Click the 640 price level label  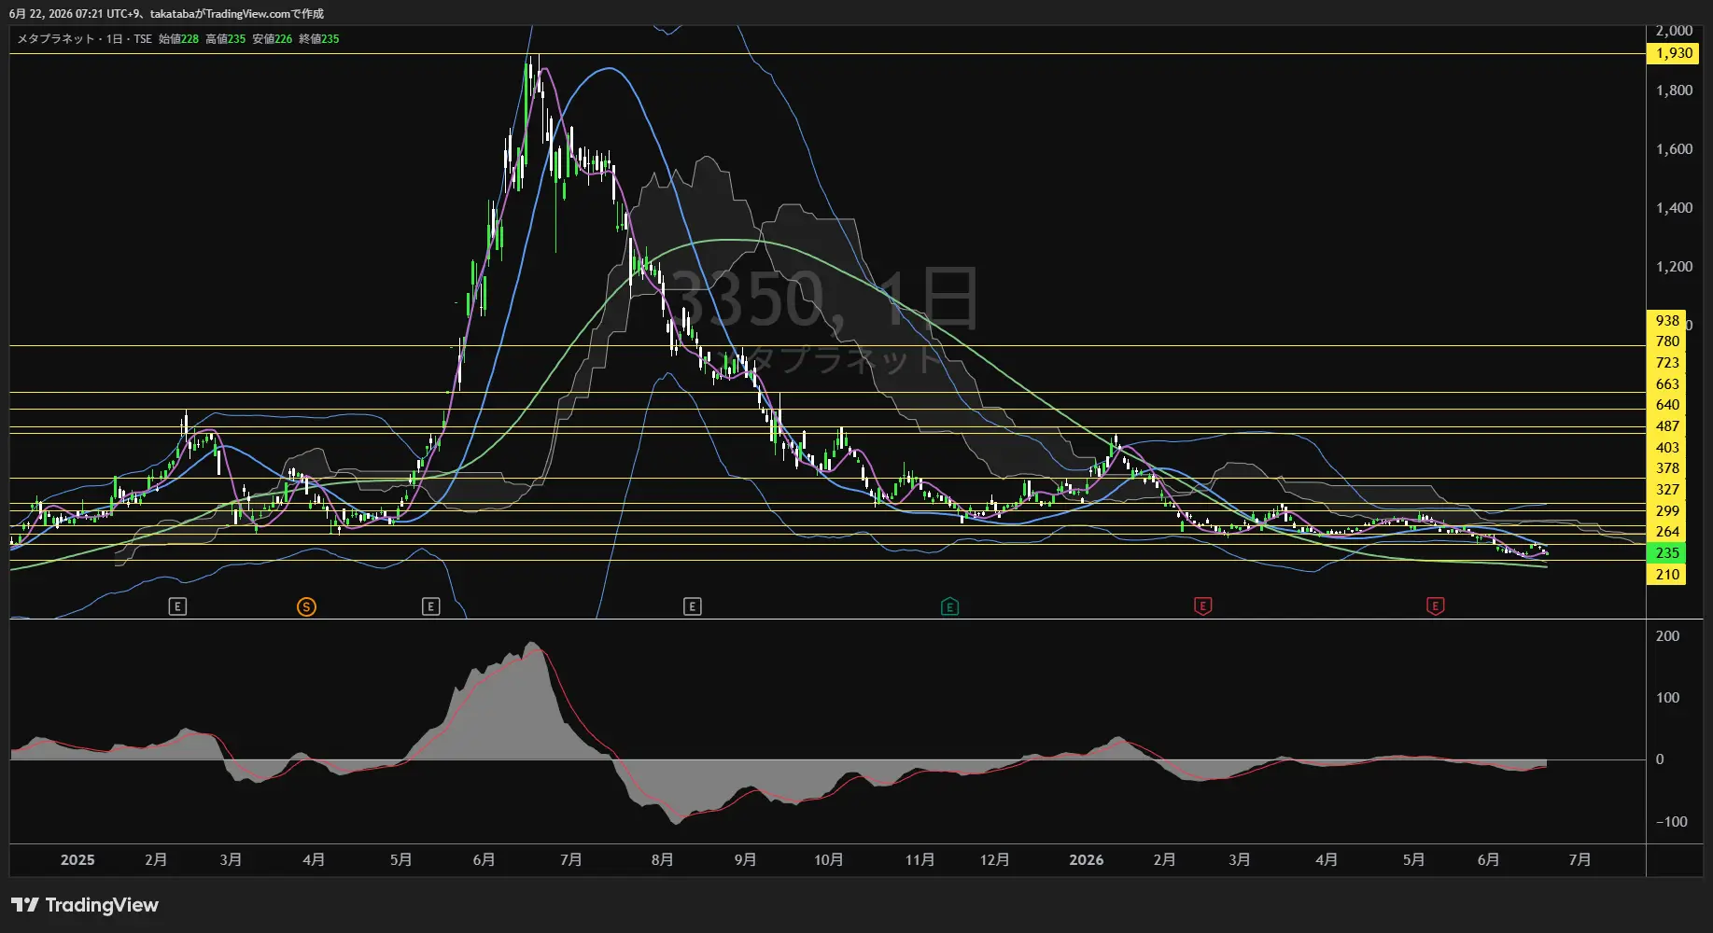(1666, 405)
